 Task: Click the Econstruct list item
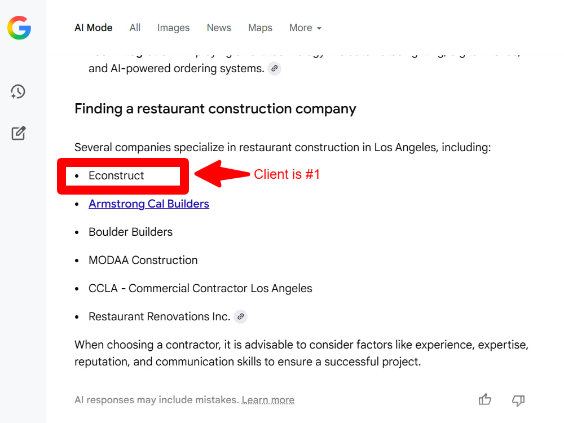pyautogui.click(x=116, y=175)
